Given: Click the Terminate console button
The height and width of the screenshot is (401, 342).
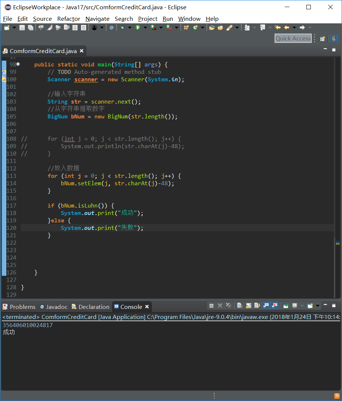Looking at the screenshot, I should tap(211, 306).
